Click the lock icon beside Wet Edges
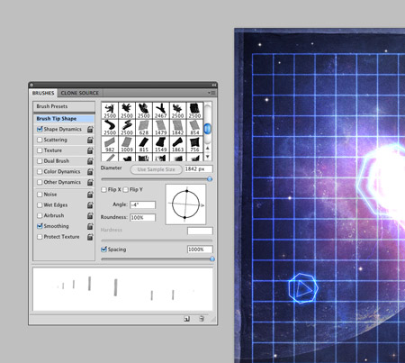Viewport: 405px width, 363px height. tap(90, 205)
